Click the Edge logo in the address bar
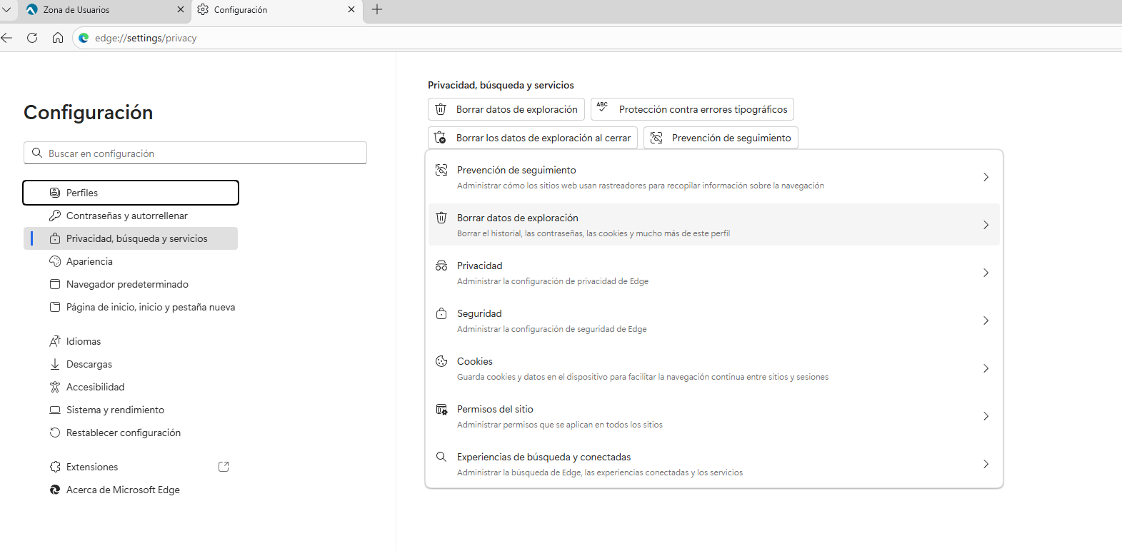Screen dimensions: 1122x551 click(84, 38)
